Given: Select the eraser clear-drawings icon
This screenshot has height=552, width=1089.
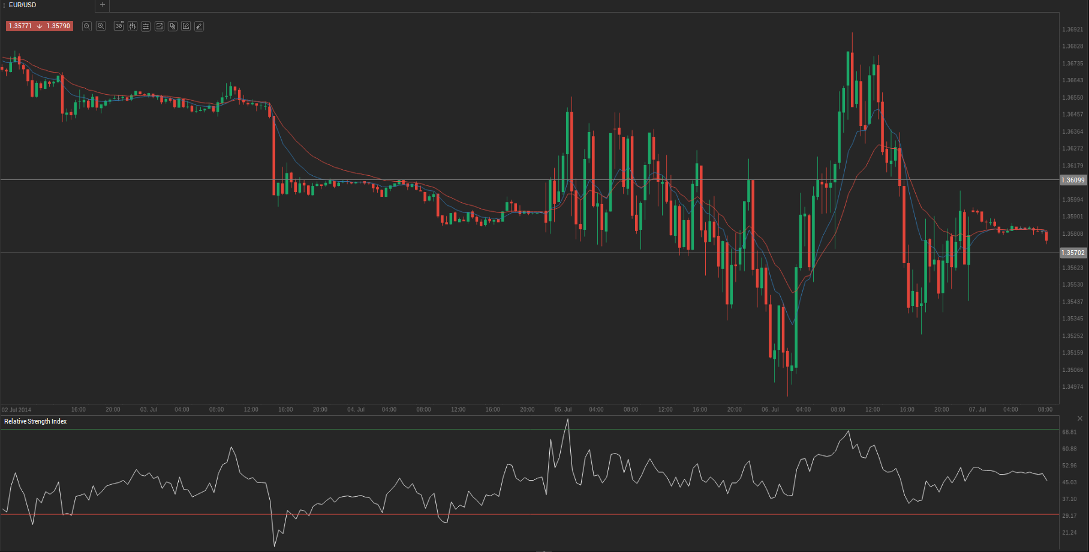Looking at the screenshot, I should pos(199,26).
